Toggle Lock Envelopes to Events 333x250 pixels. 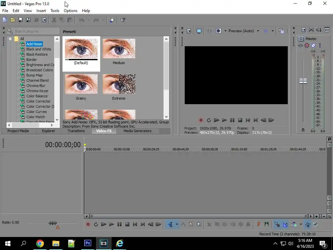pyautogui.click(x=308, y=224)
